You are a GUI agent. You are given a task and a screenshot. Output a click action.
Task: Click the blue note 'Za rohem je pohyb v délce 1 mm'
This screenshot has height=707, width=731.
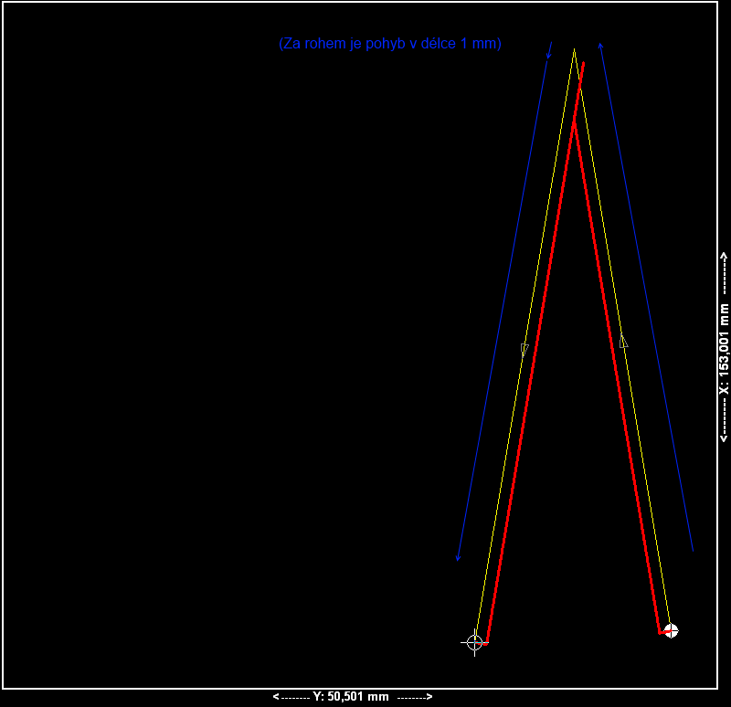pyautogui.click(x=390, y=44)
